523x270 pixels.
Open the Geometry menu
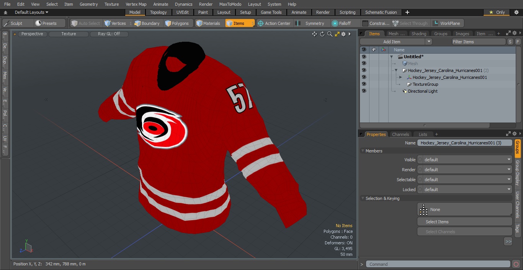(x=88, y=4)
